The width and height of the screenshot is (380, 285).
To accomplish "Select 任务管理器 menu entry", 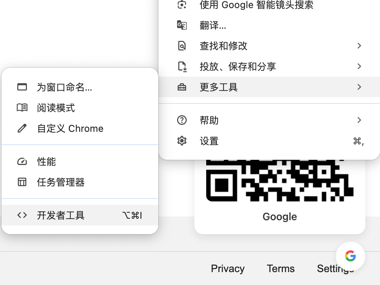I will click(61, 182).
